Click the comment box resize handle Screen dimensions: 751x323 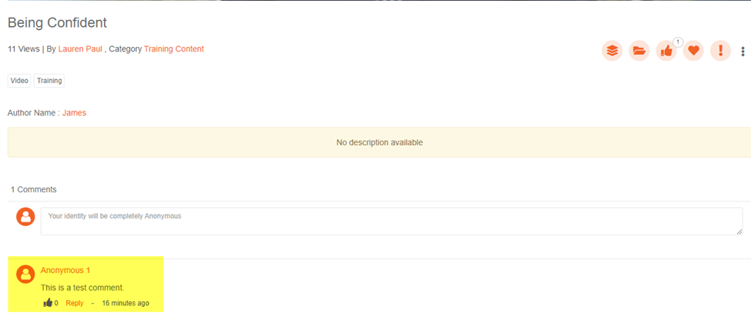(x=739, y=231)
